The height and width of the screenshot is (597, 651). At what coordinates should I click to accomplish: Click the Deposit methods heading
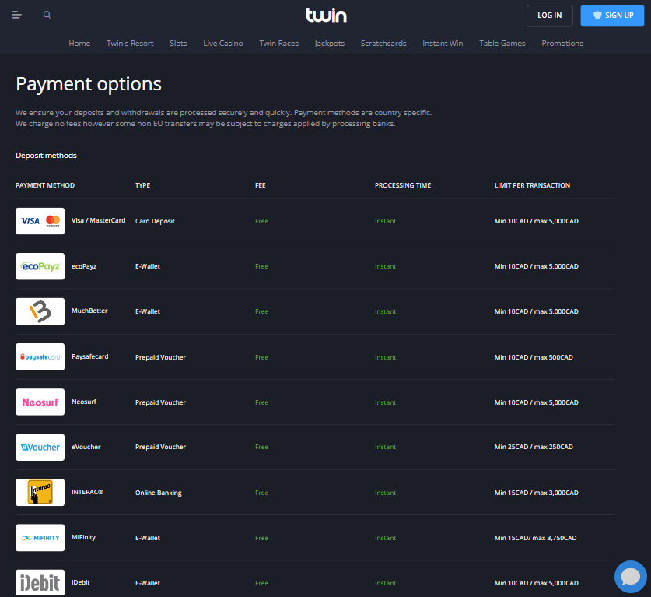pos(46,156)
